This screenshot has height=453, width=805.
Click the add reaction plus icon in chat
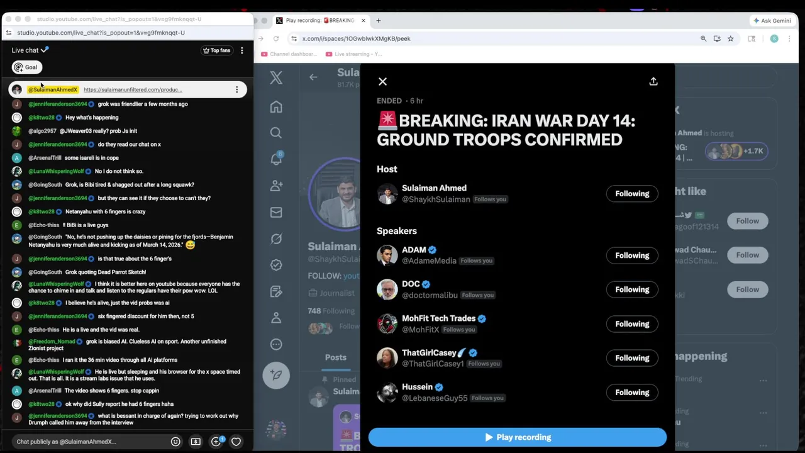click(x=216, y=442)
